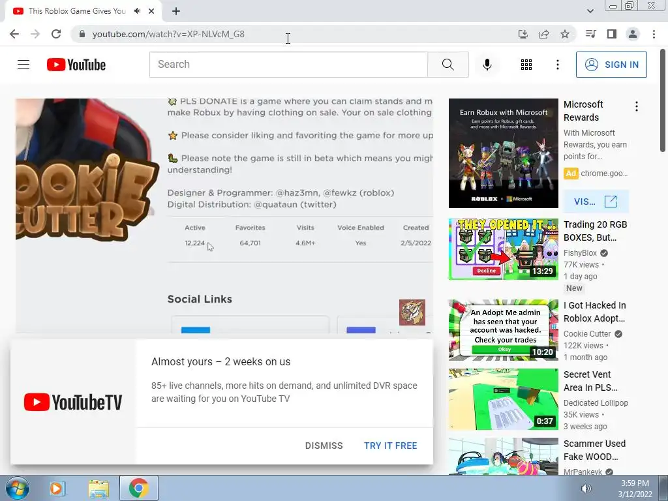Go back with the browser back arrow
The height and width of the screenshot is (501, 668).
click(14, 34)
